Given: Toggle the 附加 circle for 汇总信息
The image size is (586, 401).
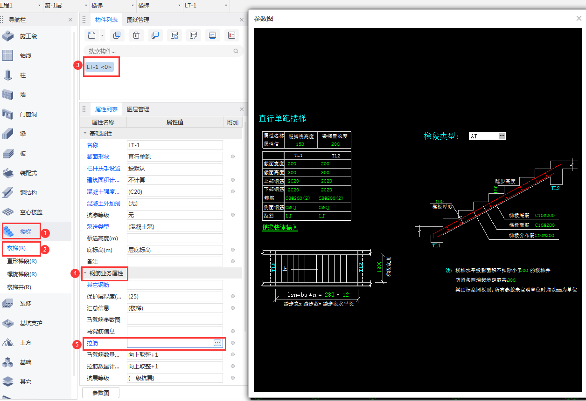Looking at the screenshot, I should tap(232, 308).
